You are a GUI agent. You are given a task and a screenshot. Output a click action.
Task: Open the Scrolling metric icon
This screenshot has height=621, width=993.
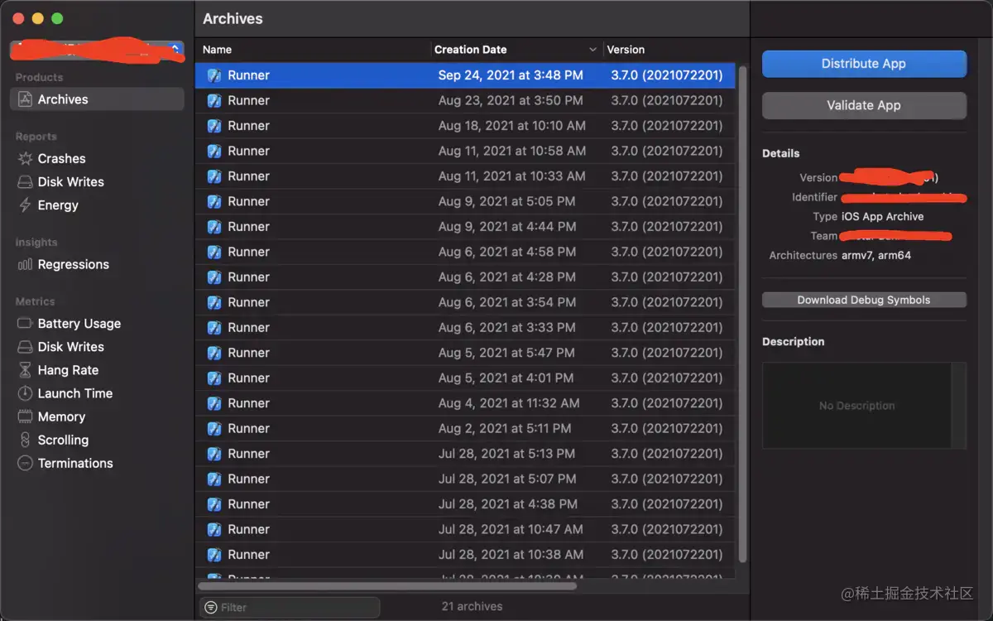pyautogui.click(x=25, y=440)
